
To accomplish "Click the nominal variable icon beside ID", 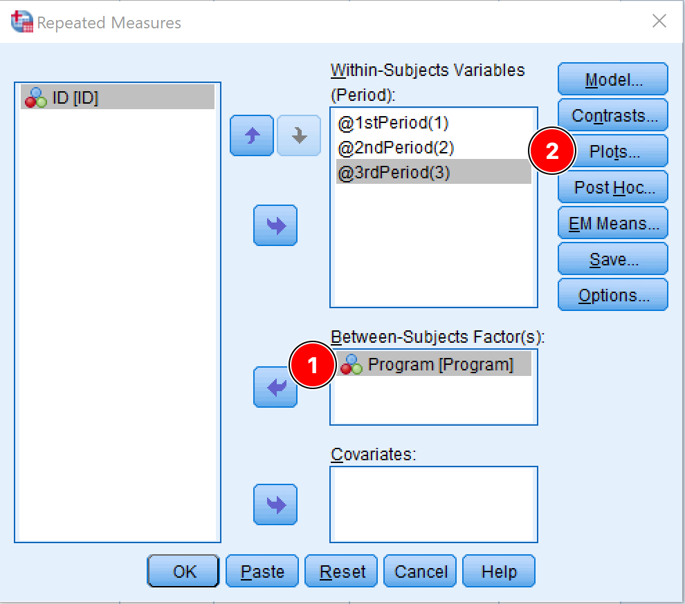I will pyautogui.click(x=35, y=97).
